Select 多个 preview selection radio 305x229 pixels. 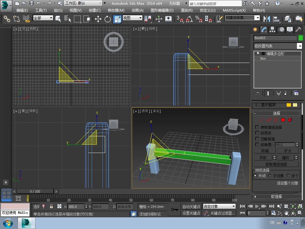pyautogui.click(x=288, y=176)
